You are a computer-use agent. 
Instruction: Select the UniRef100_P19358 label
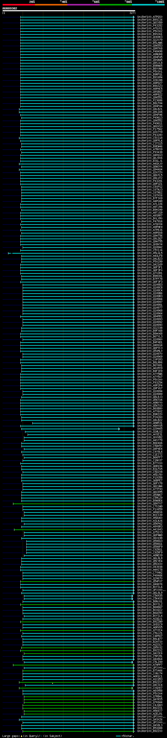coord(150,478)
